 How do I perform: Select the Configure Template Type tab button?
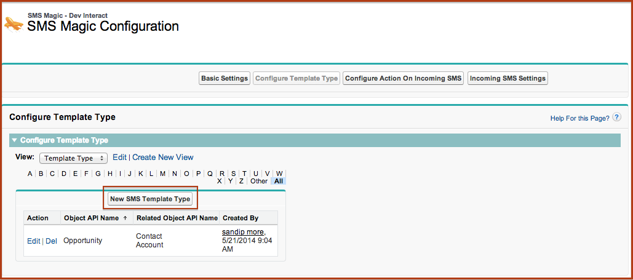point(297,78)
